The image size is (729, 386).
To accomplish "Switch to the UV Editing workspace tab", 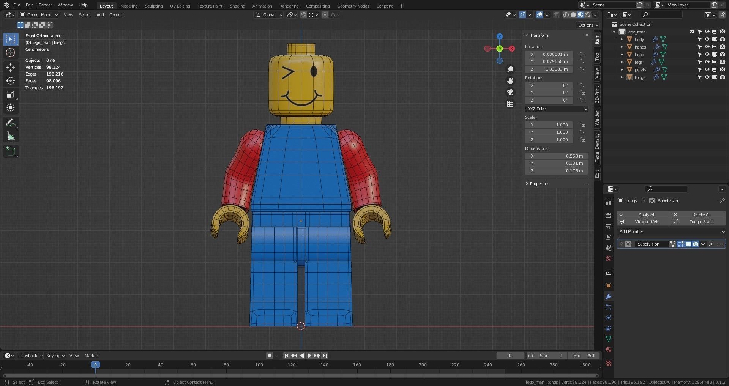I will pyautogui.click(x=180, y=6).
